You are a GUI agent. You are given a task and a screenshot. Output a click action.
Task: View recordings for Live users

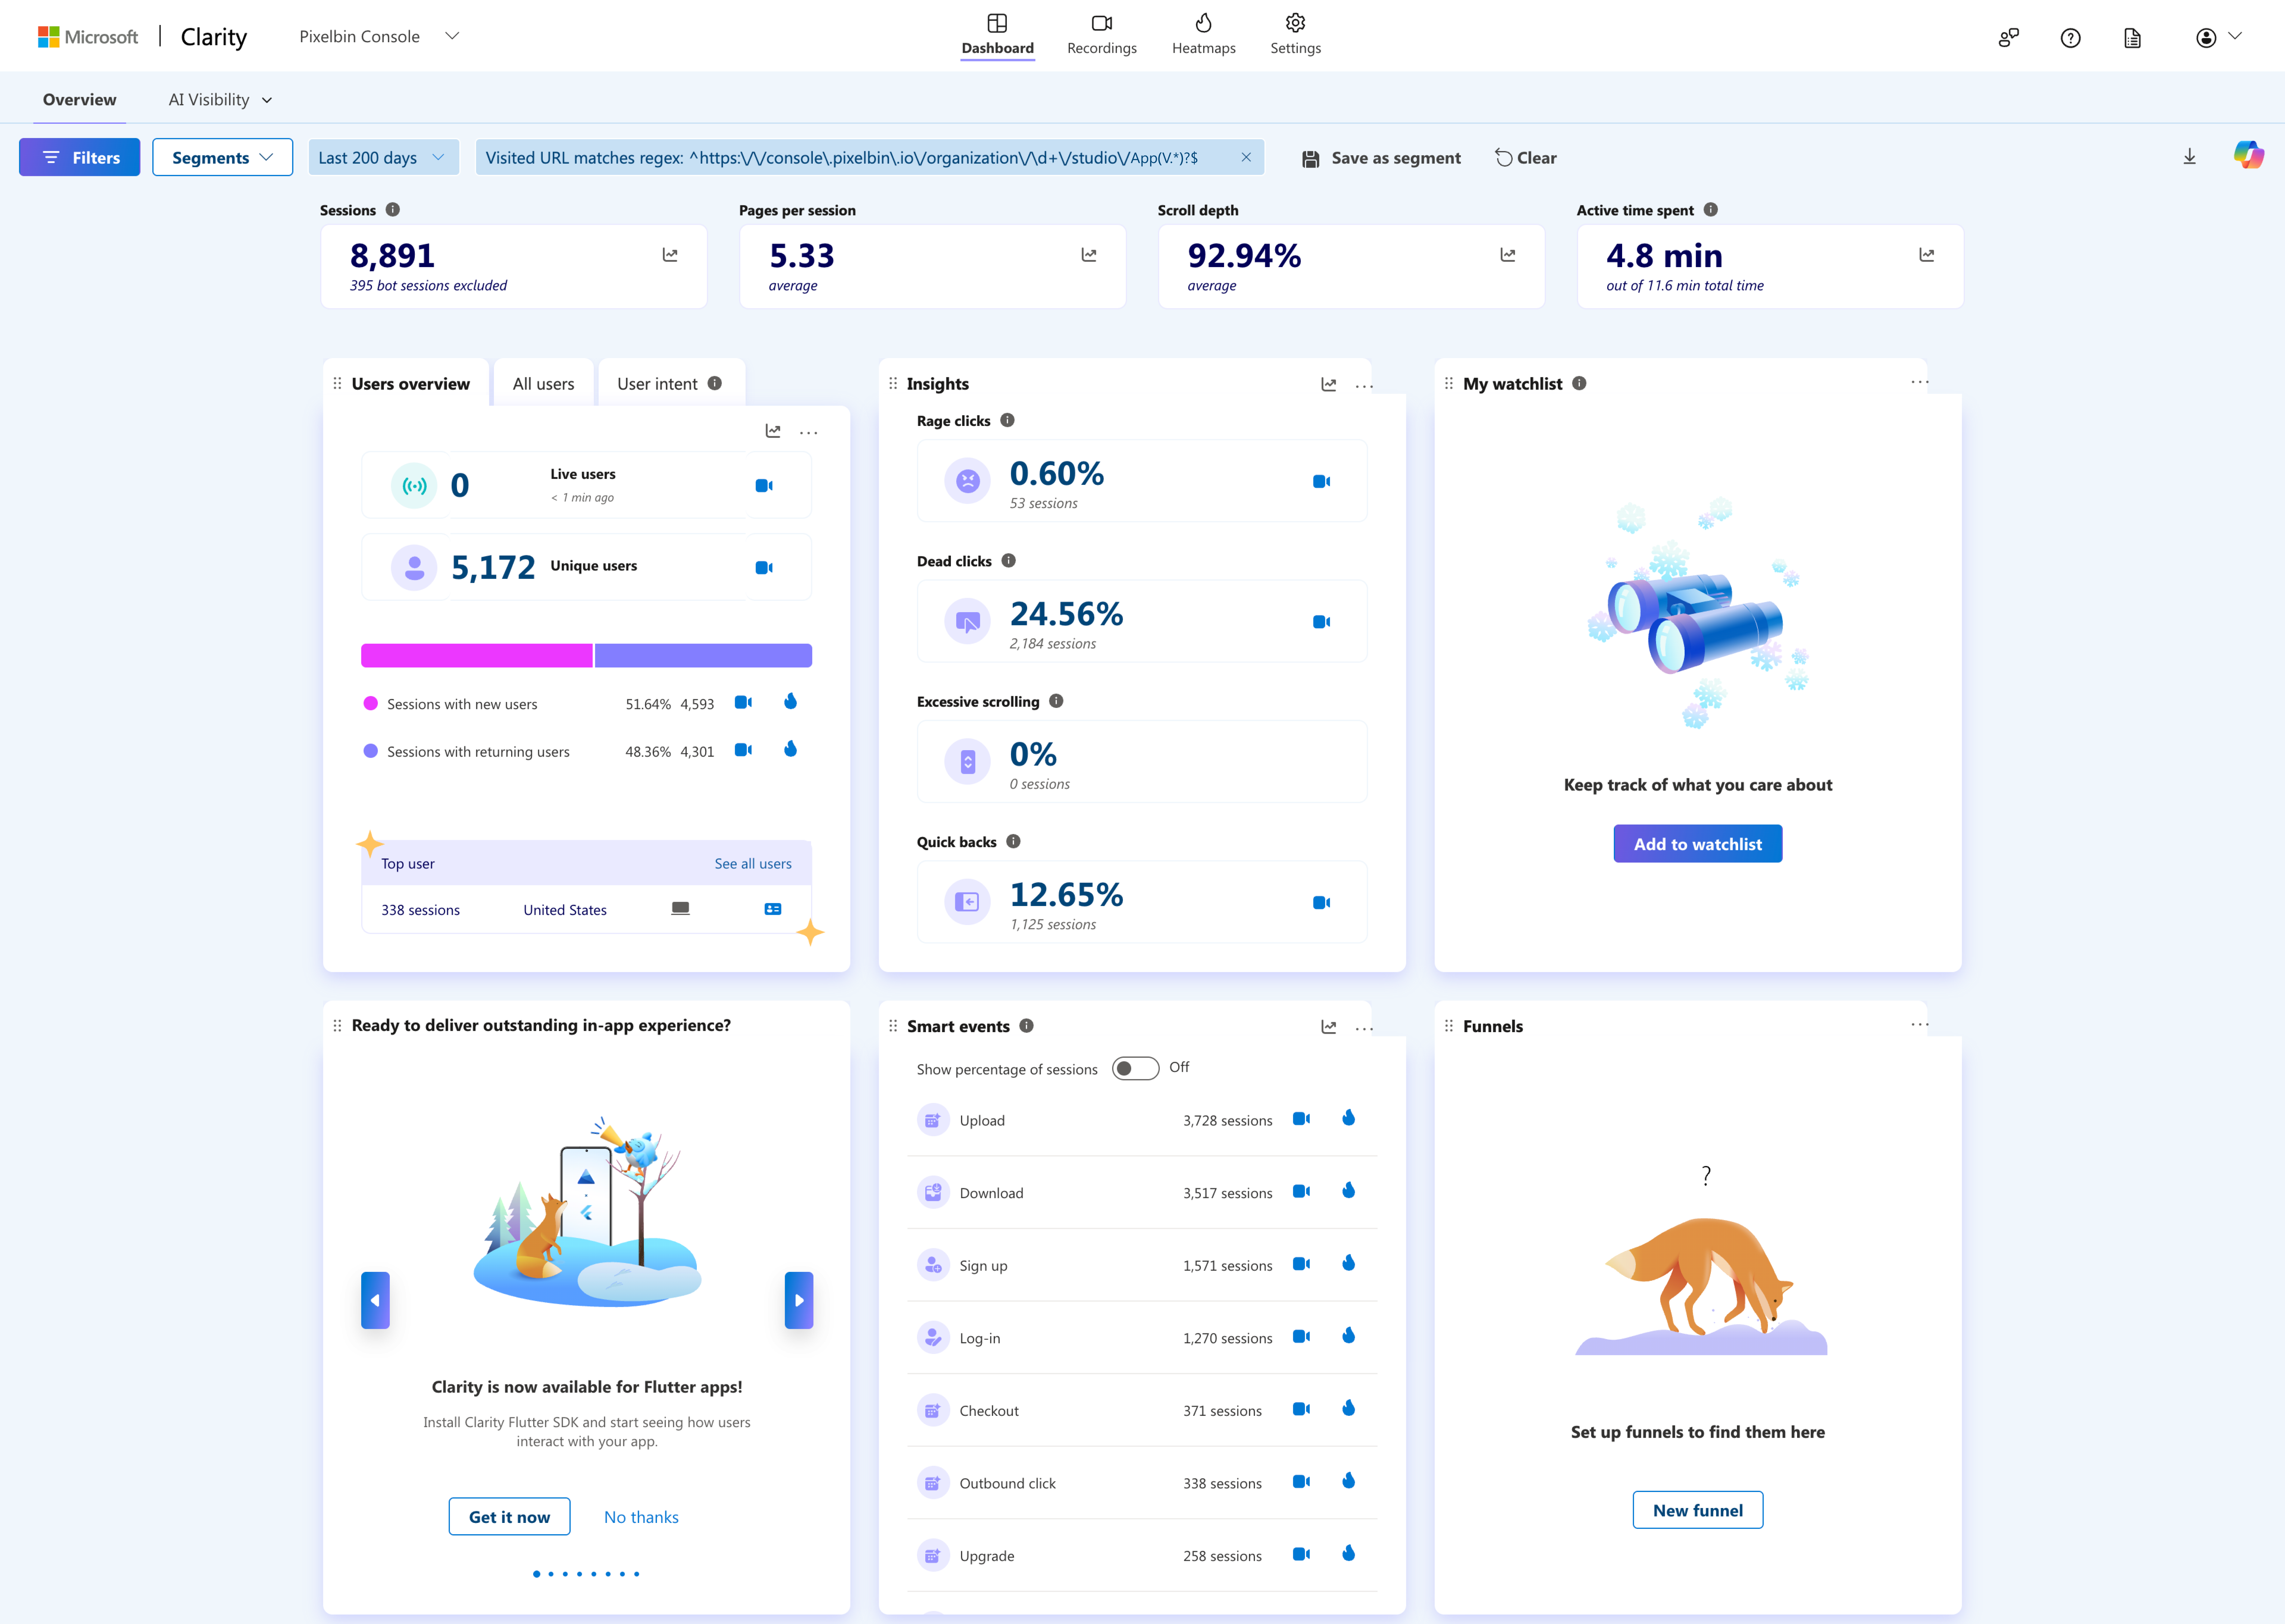pos(764,486)
